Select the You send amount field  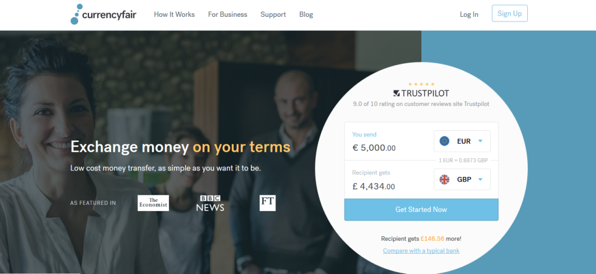(389, 141)
